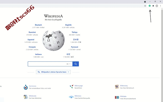Click the Wikibooks logo
163x102 pixels.
25,97
